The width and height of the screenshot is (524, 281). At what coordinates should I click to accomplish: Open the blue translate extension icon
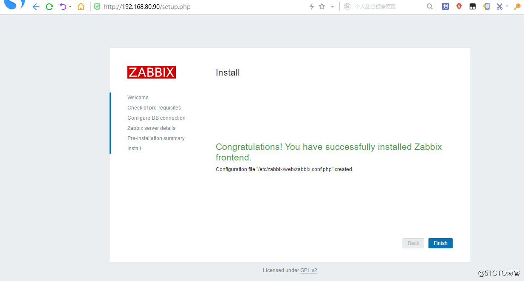445,6
